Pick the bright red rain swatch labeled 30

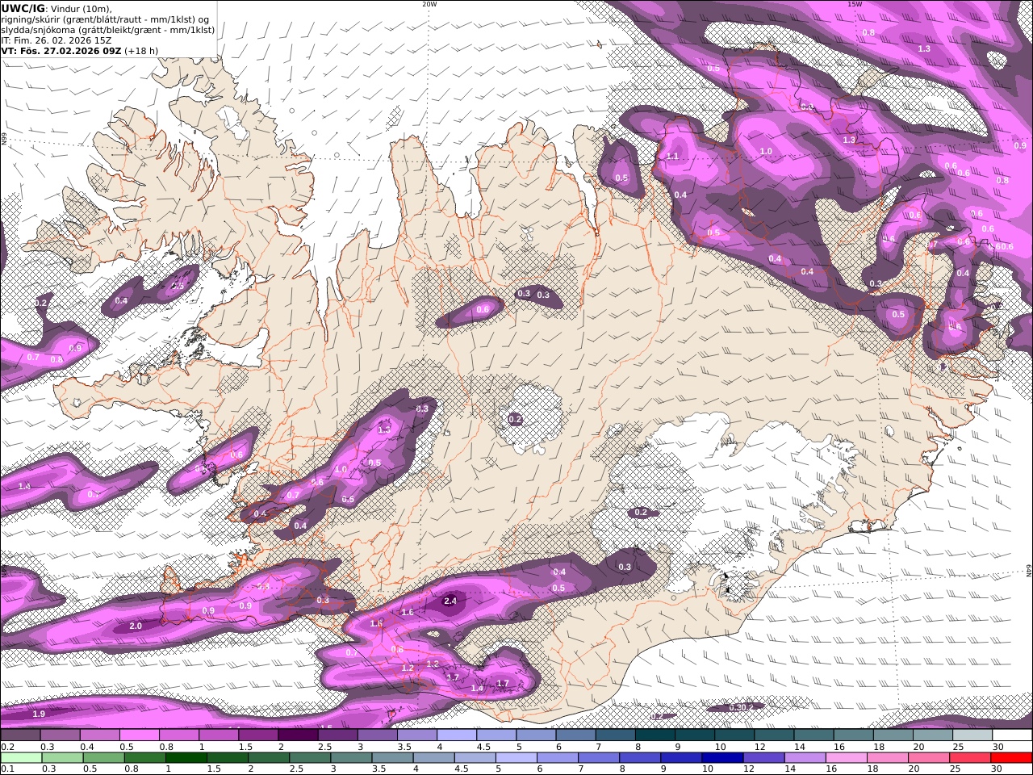click(x=1012, y=758)
